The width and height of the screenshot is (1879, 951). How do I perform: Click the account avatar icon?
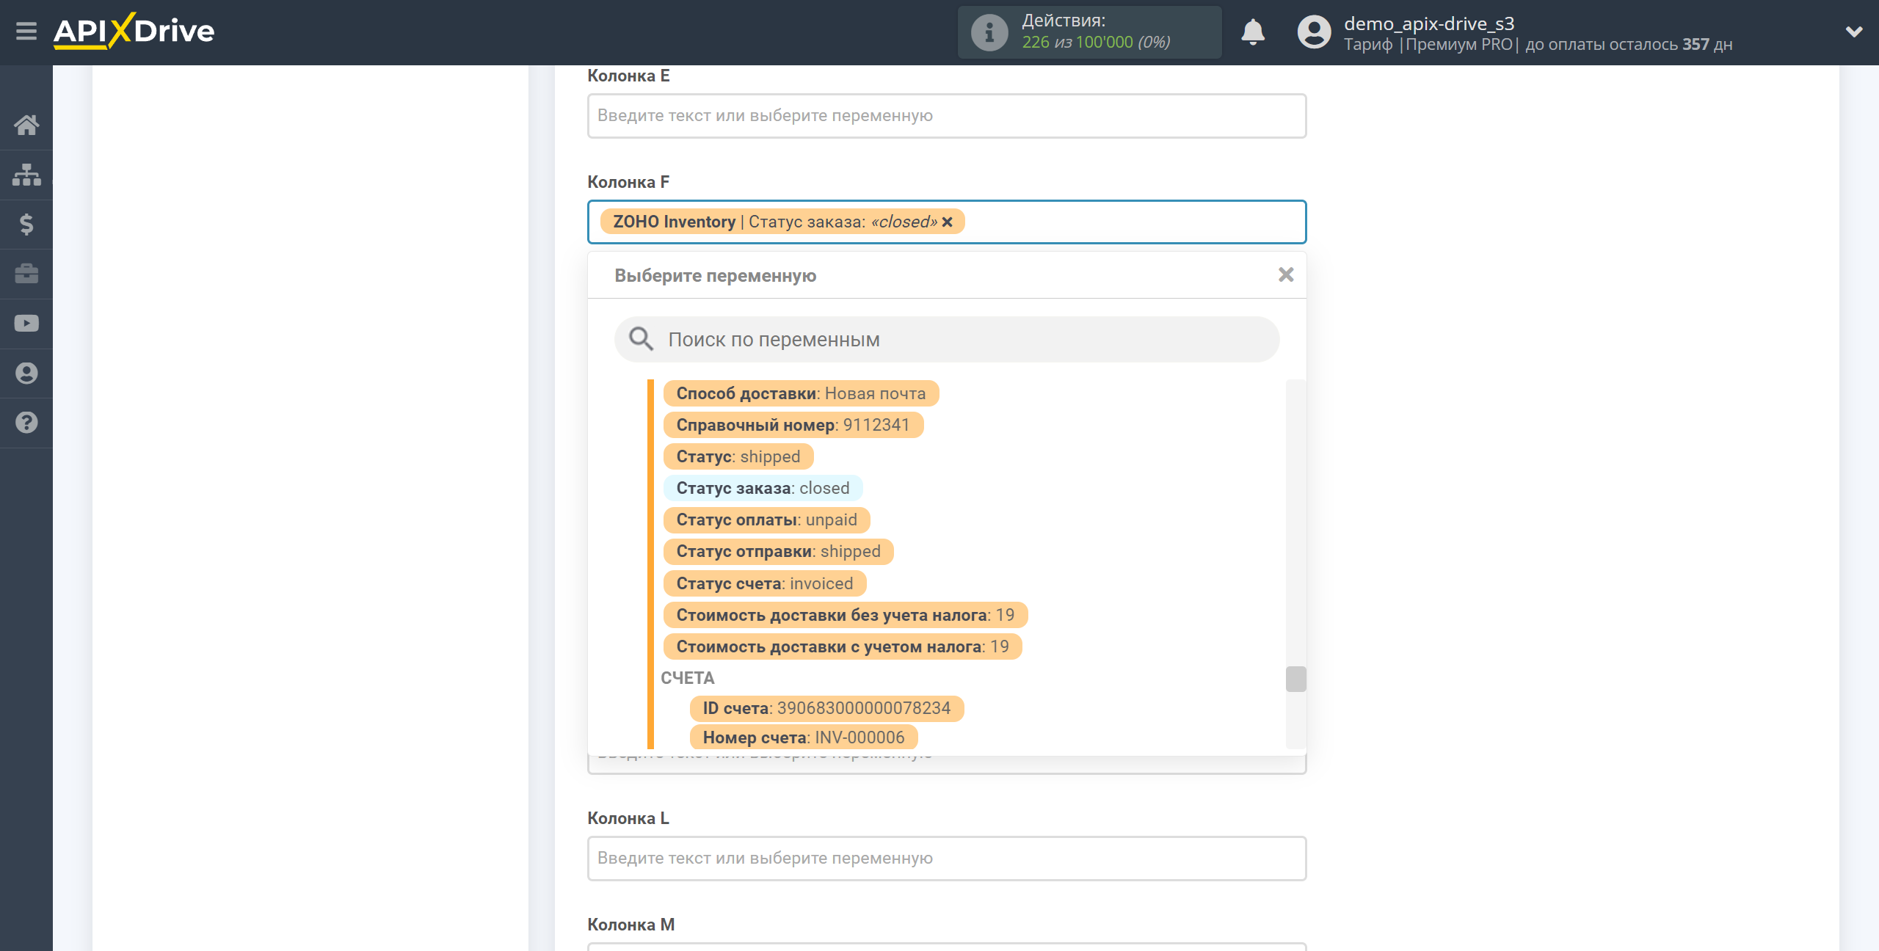coord(1314,32)
